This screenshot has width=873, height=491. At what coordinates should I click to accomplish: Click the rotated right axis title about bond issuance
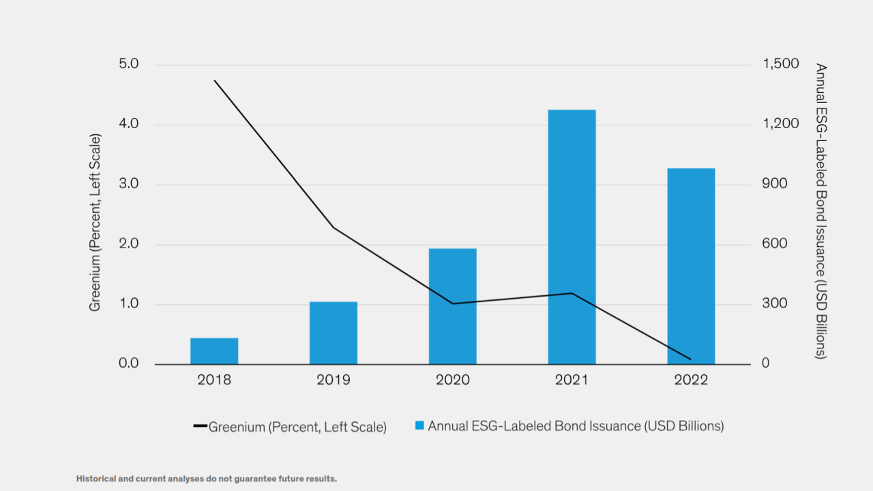pyautogui.click(x=821, y=211)
